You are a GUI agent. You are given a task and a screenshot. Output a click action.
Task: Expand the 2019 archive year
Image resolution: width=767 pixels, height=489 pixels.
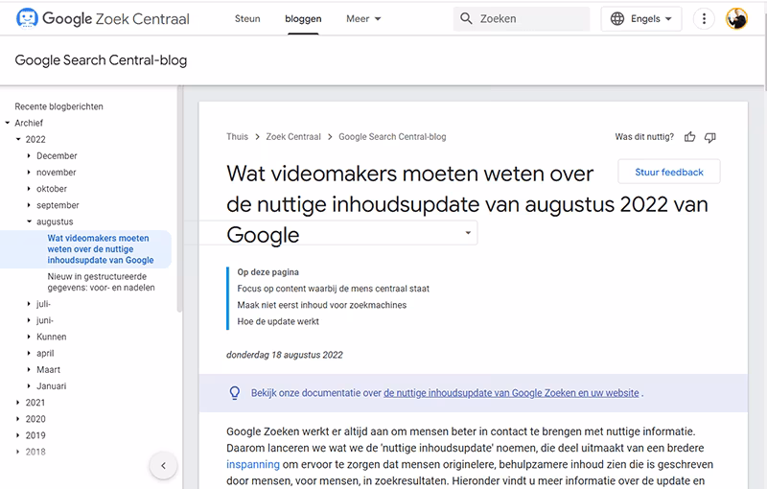[18, 435]
